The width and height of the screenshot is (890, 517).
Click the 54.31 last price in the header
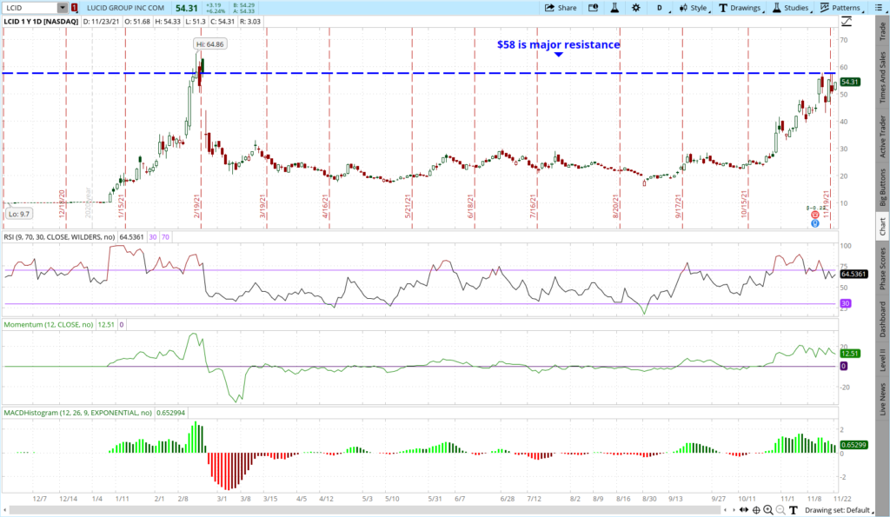[x=186, y=8]
